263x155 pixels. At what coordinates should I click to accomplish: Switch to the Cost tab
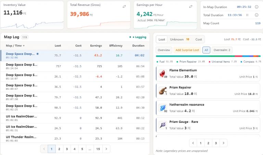[199, 40]
